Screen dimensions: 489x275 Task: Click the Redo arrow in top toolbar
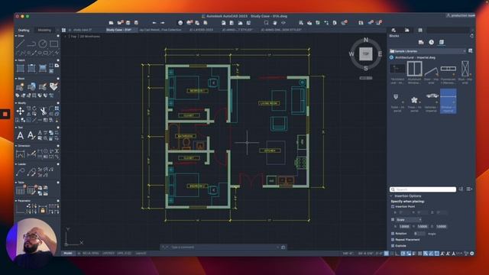163,23
